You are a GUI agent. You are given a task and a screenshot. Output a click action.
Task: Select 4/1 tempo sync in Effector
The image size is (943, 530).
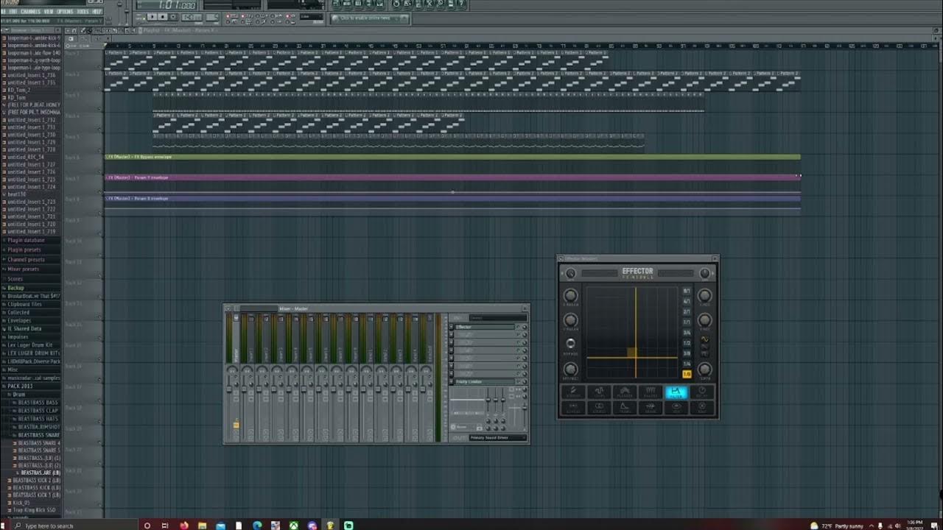(687, 301)
